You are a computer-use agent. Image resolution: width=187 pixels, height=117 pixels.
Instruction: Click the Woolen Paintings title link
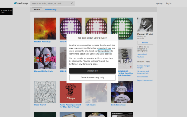(x=42, y=42)
